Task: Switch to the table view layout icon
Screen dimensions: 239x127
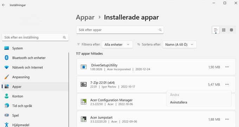Action: pyautogui.click(x=231, y=30)
